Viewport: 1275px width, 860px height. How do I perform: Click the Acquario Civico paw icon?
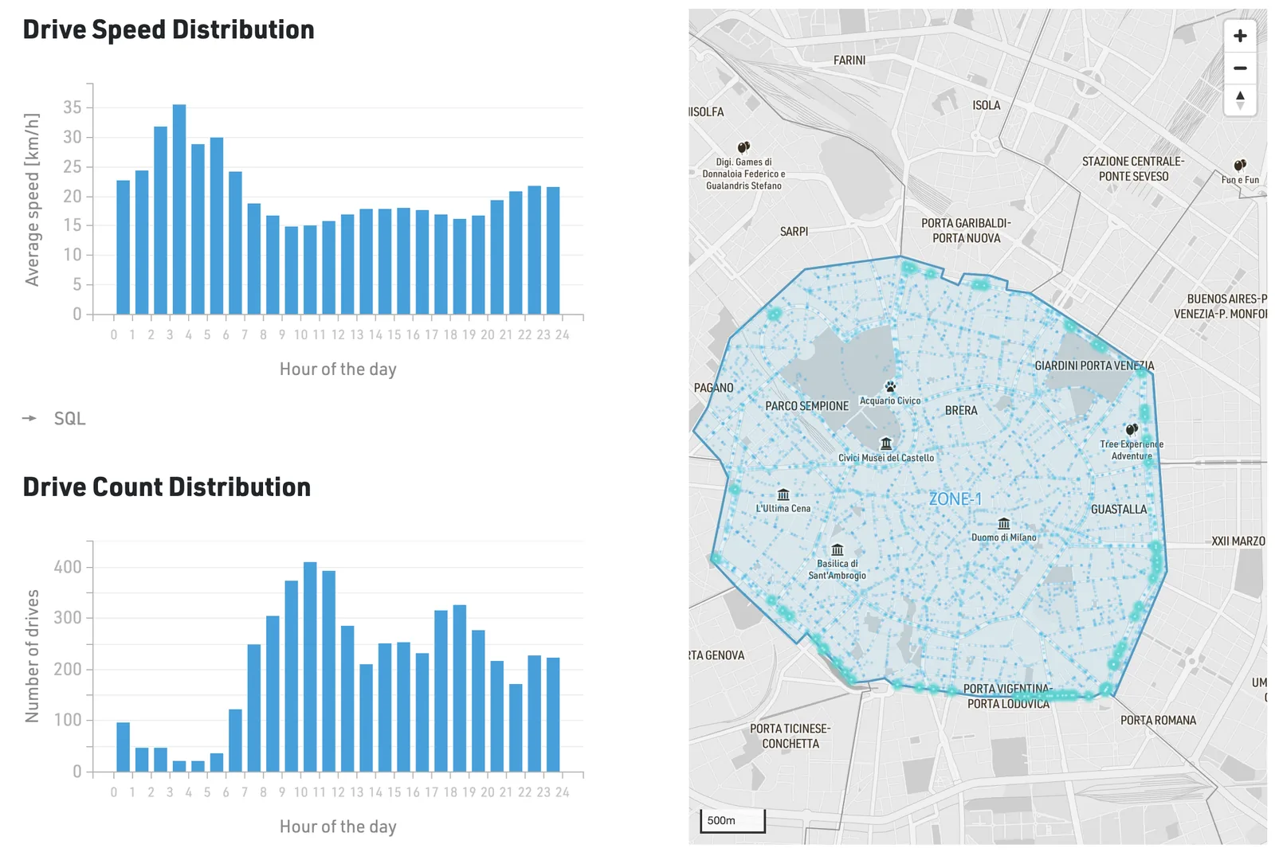click(890, 387)
